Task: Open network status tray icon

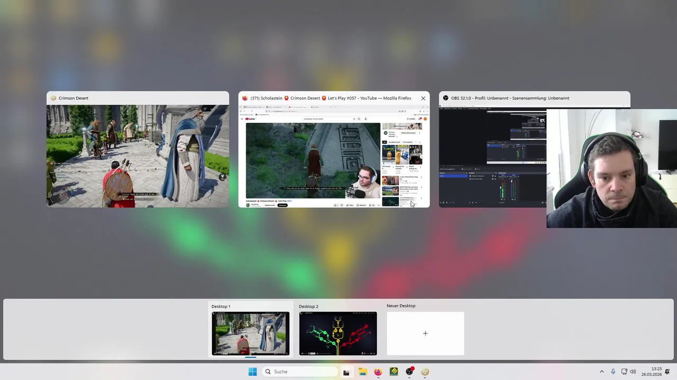Action: 624,372
